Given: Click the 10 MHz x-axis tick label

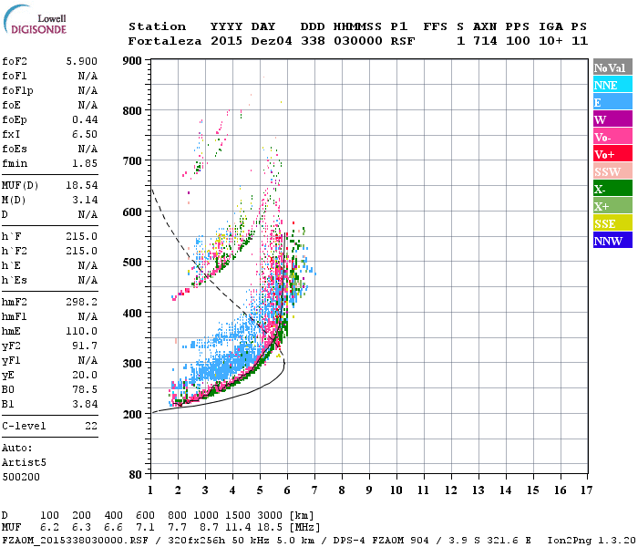Looking at the screenshot, I should tap(396, 490).
